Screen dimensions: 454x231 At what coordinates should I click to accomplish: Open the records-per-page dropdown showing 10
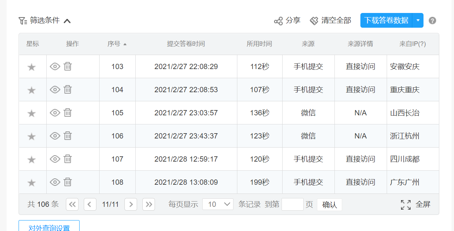click(218, 204)
